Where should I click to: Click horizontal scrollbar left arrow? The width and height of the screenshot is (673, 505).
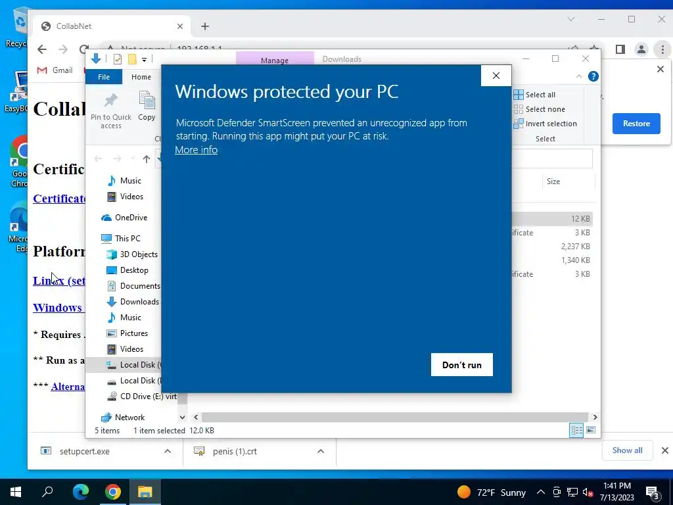[196, 417]
